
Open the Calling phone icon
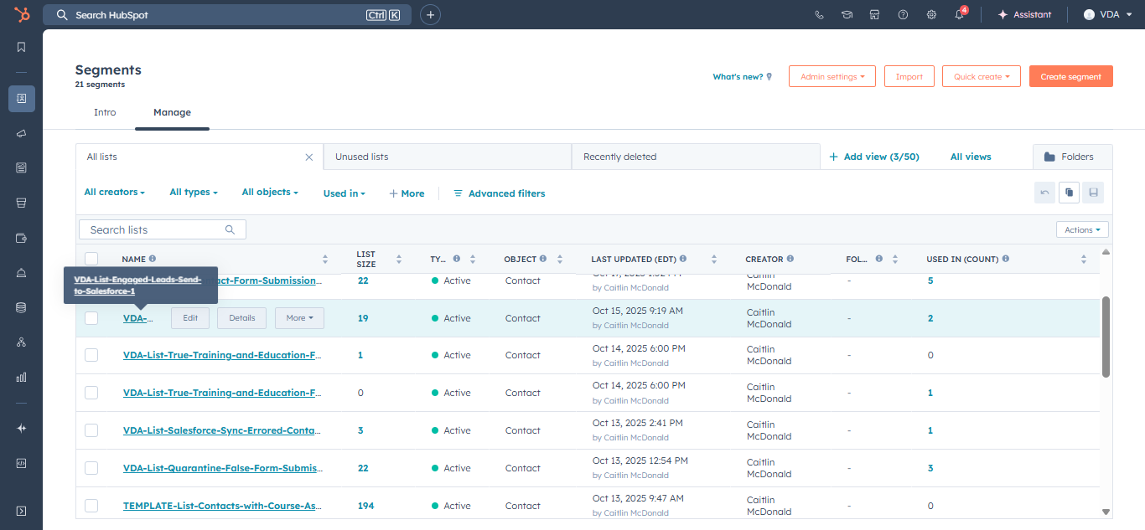[820, 14]
